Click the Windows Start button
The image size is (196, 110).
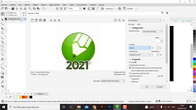[4, 107]
